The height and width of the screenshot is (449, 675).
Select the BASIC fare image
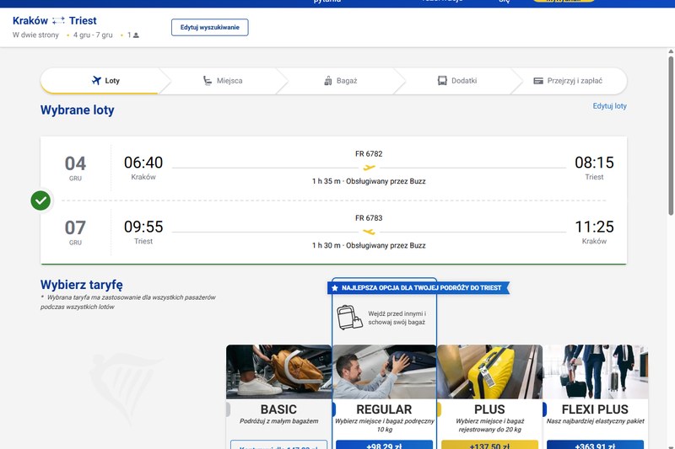(278, 371)
